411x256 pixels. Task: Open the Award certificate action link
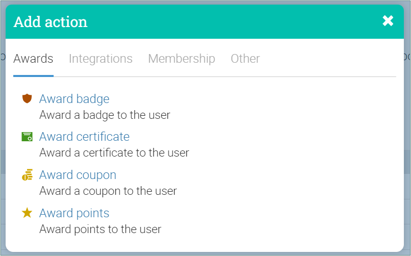(x=84, y=137)
